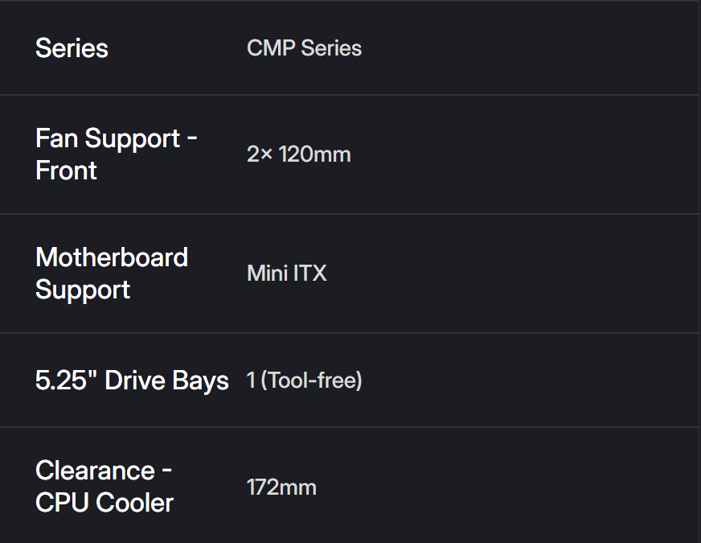The height and width of the screenshot is (543, 701).
Task: Select the CMP Series value text
Action: (x=304, y=48)
